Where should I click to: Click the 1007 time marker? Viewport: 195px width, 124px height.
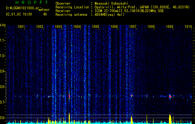coord(133,26)
